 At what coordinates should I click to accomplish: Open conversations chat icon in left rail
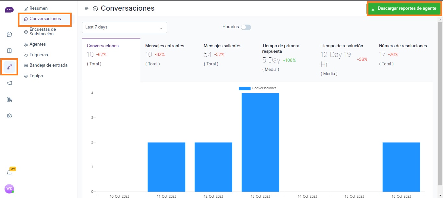[9, 34]
